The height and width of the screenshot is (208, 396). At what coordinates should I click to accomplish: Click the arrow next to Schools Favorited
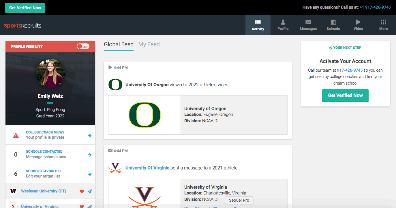[90, 174]
